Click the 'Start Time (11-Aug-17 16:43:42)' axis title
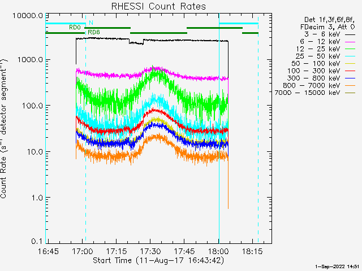Image resolution: width=362 pixels, height=271 pixels. pos(158,261)
